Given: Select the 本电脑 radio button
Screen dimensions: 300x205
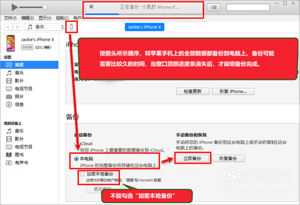Looking at the screenshot, I should click(x=76, y=159).
